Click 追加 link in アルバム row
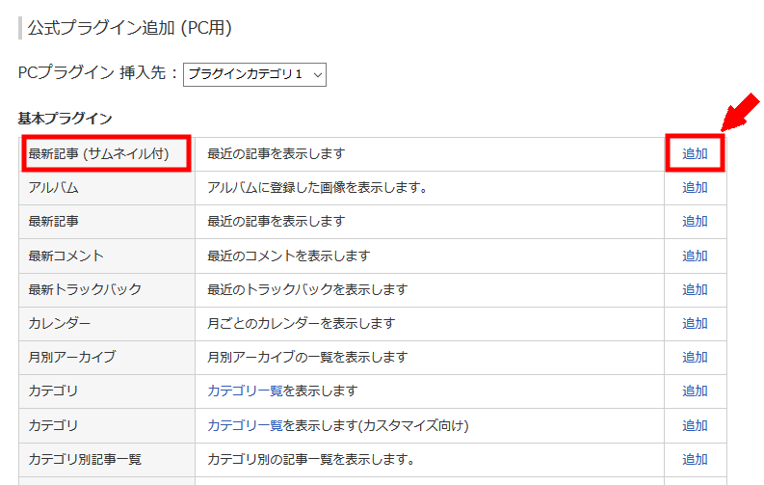This screenshot has height=485, width=764. (695, 188)
